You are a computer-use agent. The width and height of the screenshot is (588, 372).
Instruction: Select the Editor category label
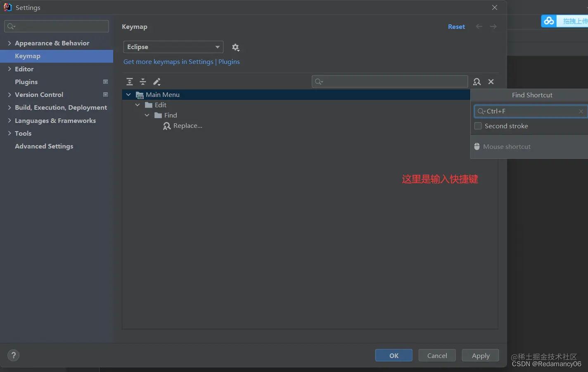click(x=24, y=69)
